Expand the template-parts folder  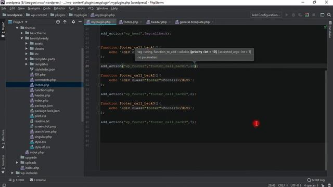(27, 59)
